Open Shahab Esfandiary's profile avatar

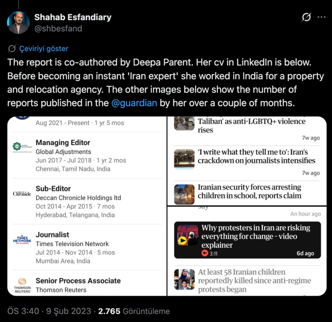click(18, 23)
